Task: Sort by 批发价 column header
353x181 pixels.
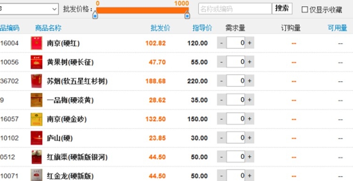Action: coord(160,28)
